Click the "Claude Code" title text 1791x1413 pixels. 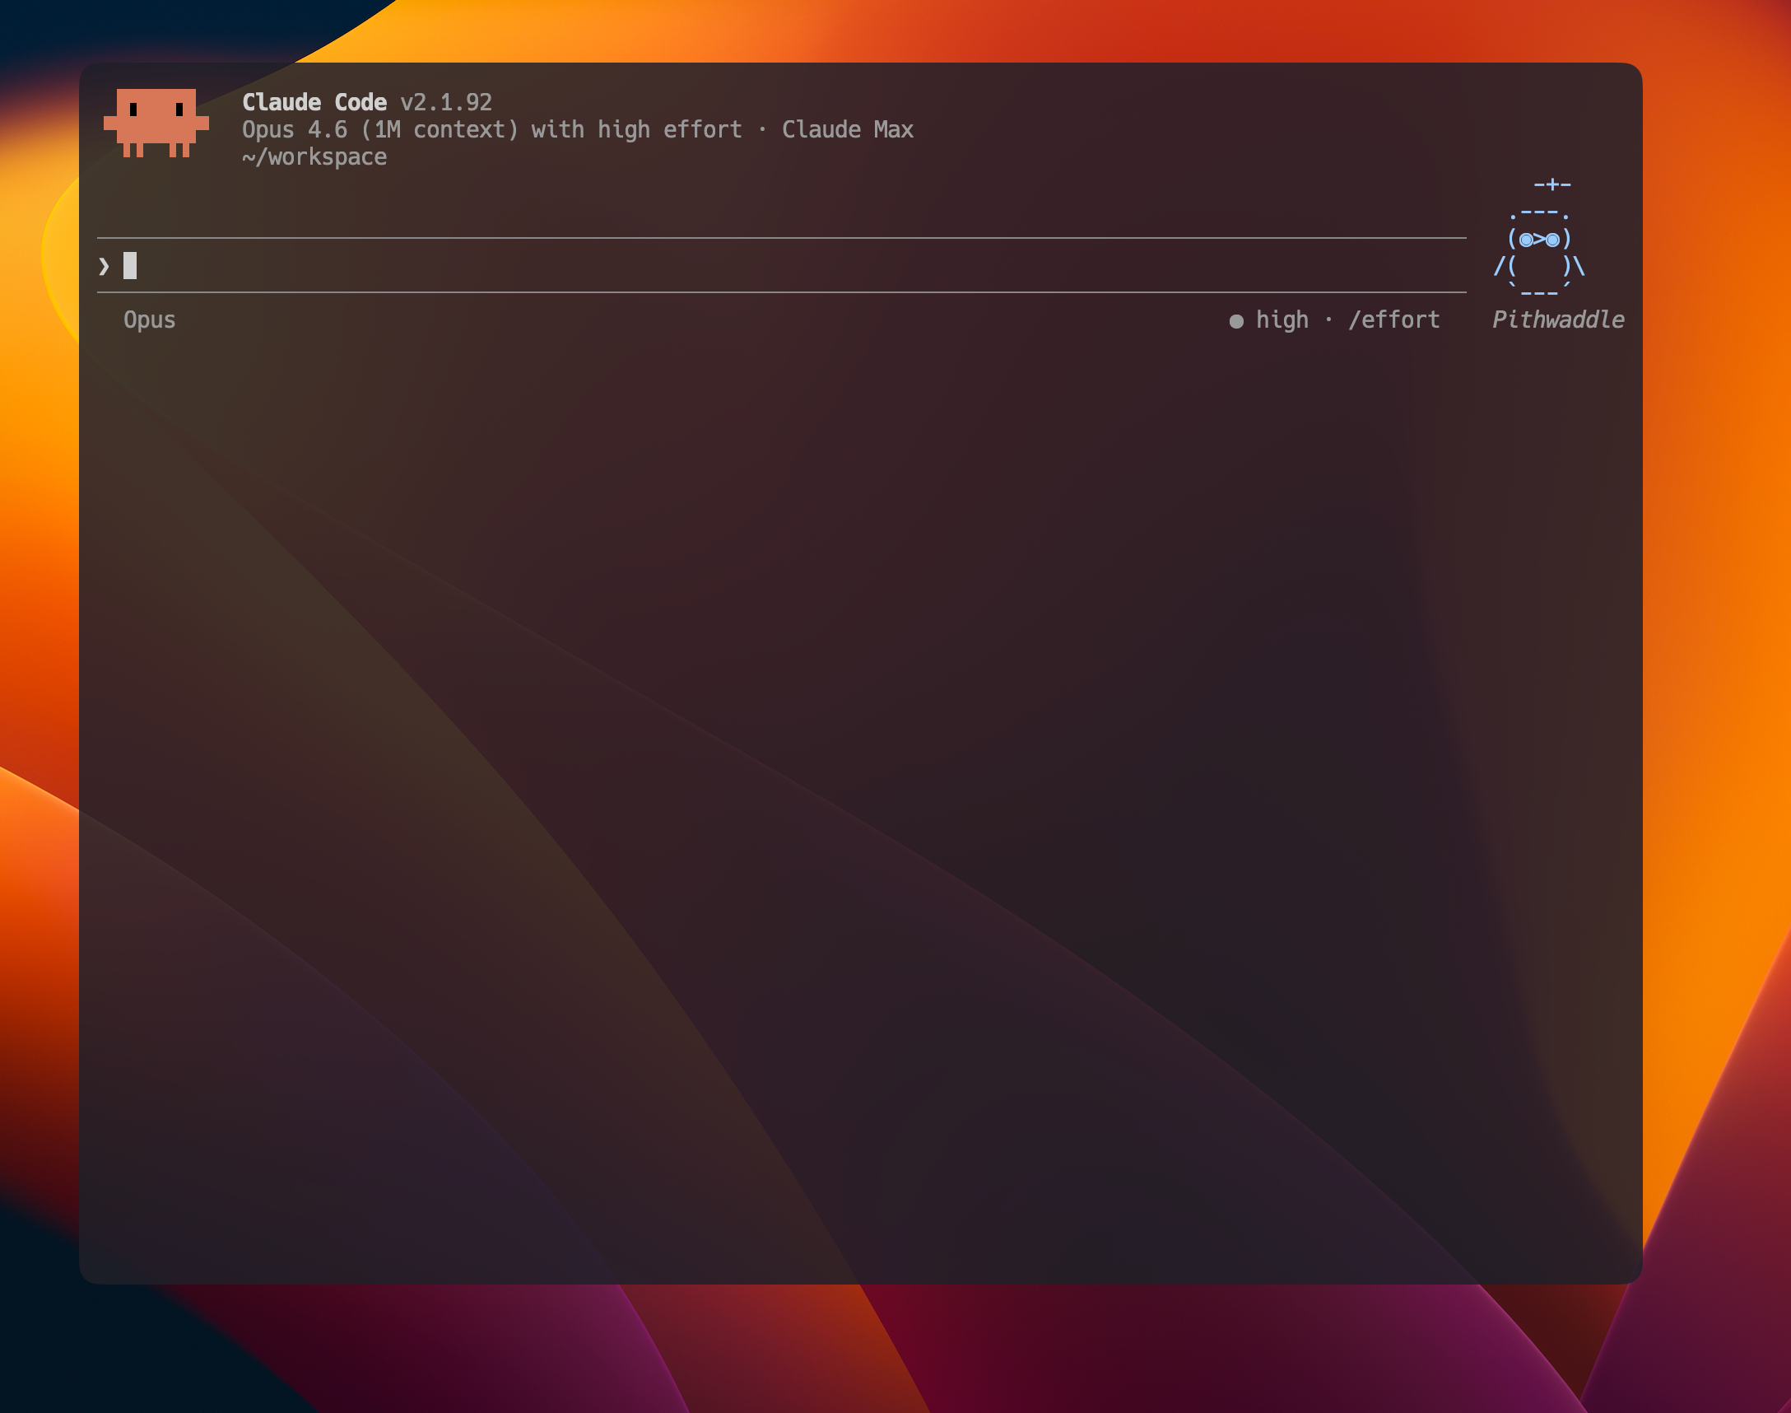314,102
